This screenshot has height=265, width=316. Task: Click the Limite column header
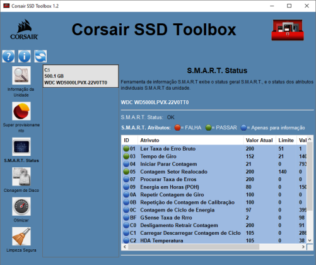pyautogui.click(x=286, y=140)
